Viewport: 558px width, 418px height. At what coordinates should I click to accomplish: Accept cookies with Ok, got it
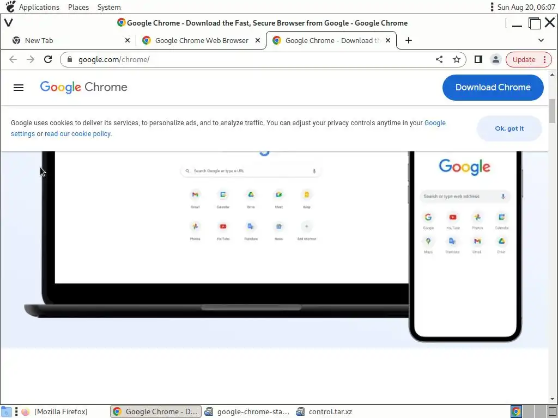(510, 128)
